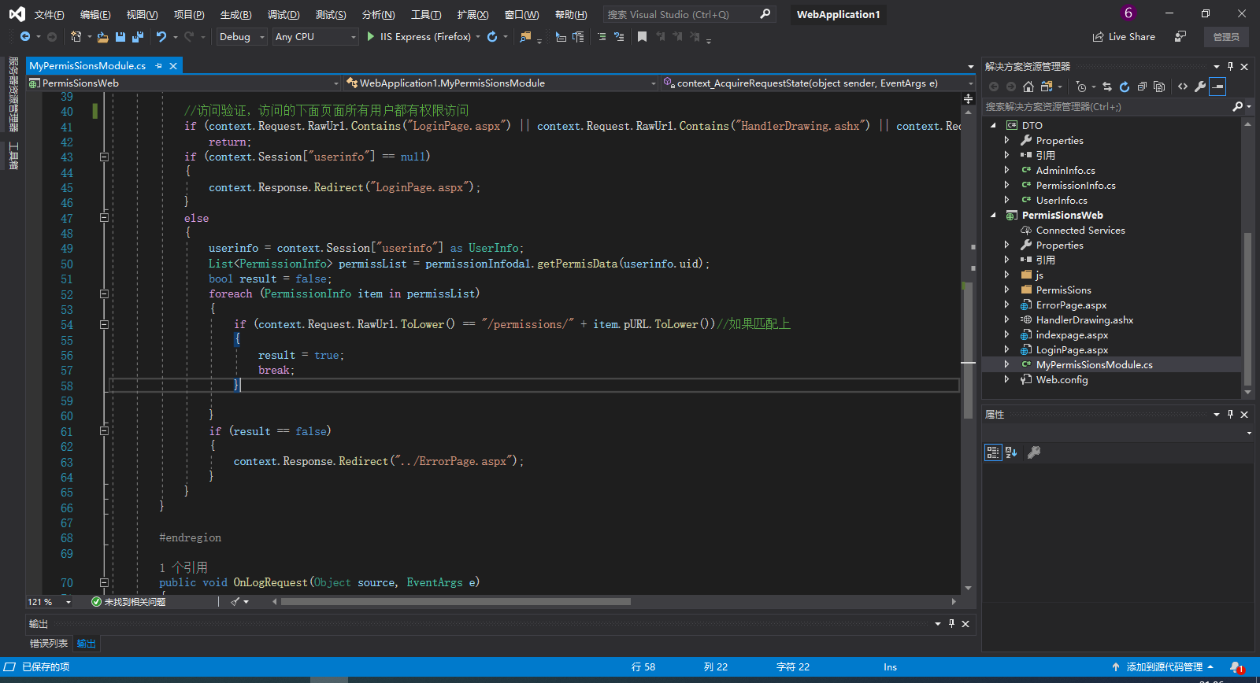Viewport: 1260px width, 683px height.
Task: Click the Navigate Backward arrow in main toolbar
Action: point(25,37)
